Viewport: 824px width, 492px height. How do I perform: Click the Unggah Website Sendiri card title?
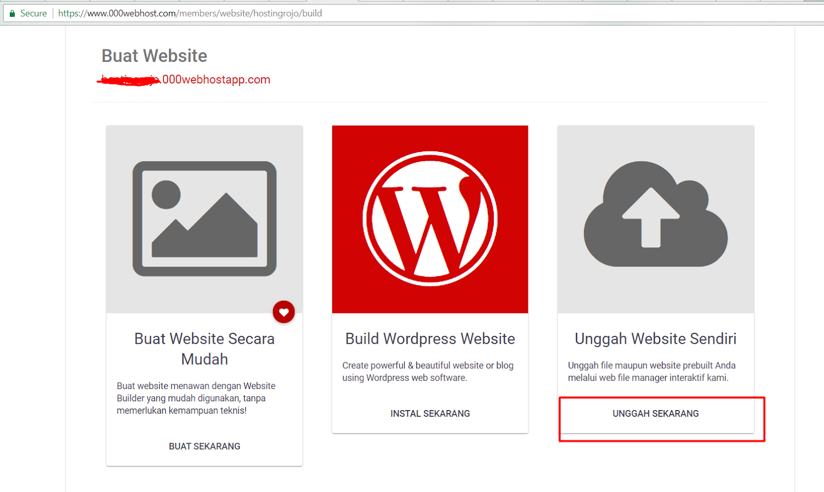pos(655,338)
